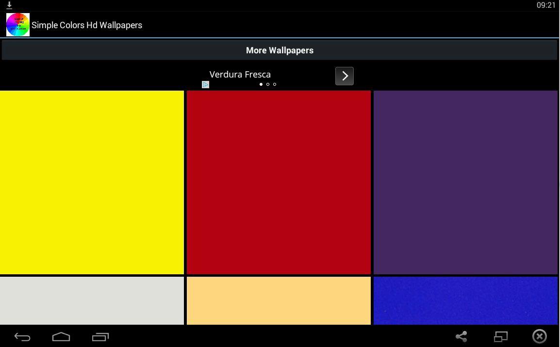Select the dark blue wallpaper tile

(465, 300)
